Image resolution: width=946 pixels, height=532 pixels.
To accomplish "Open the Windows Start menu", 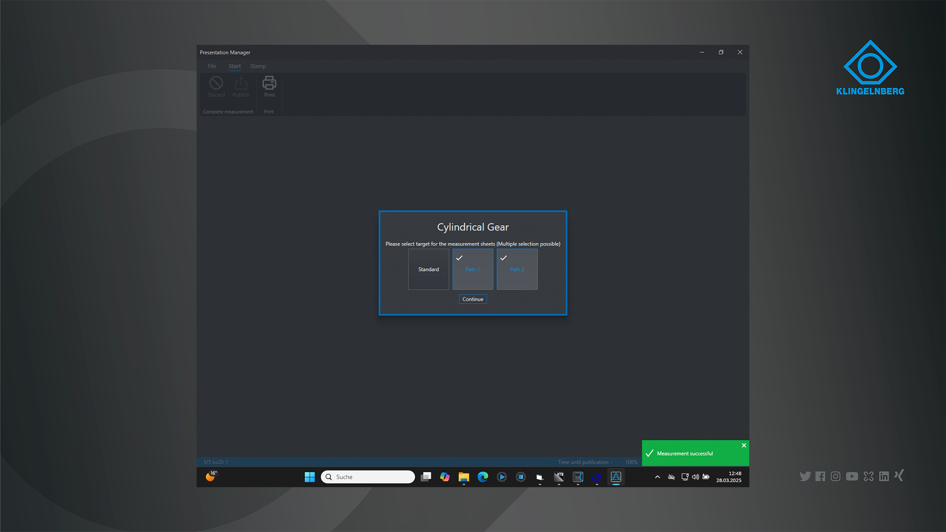I will click(x=309, y=477).
